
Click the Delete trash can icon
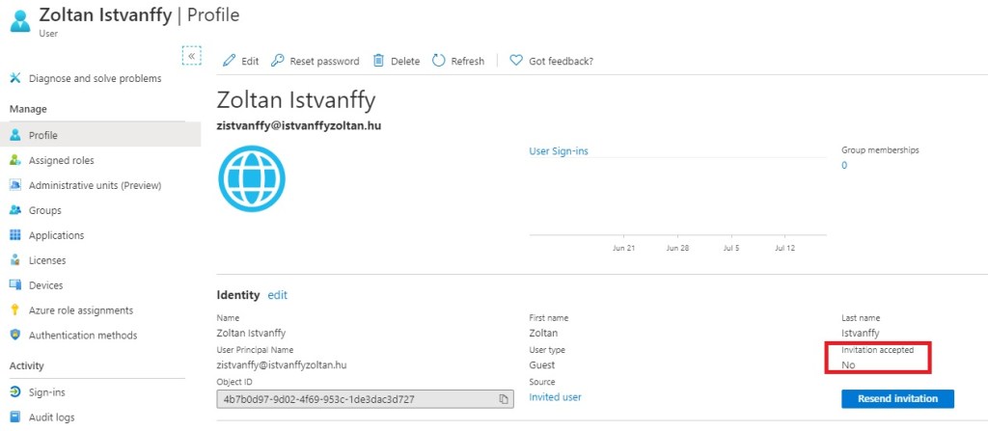(x=379, y=61)
